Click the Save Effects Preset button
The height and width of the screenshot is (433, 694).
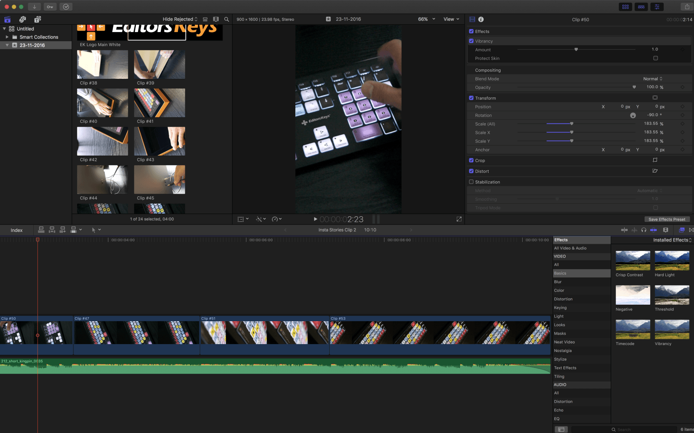pos(667,219)
